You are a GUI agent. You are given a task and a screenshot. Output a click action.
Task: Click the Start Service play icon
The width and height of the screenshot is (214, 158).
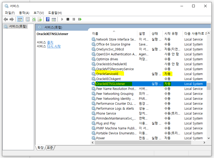click(62, 19)
